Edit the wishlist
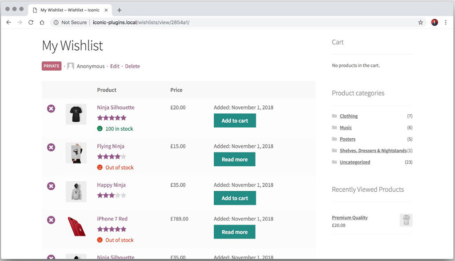The width and height of the screenshot is (455, 261). 115,66
